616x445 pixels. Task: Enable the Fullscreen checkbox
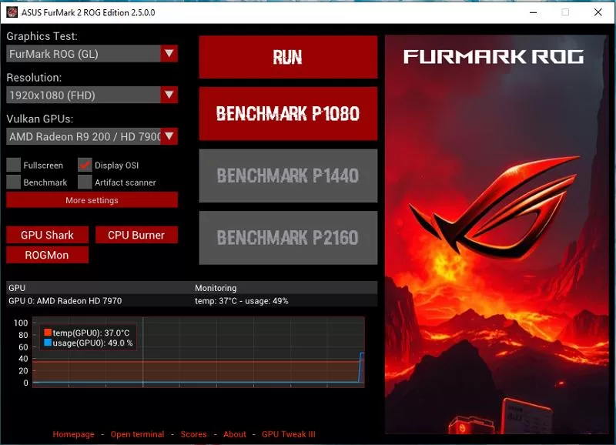point(13,165)
